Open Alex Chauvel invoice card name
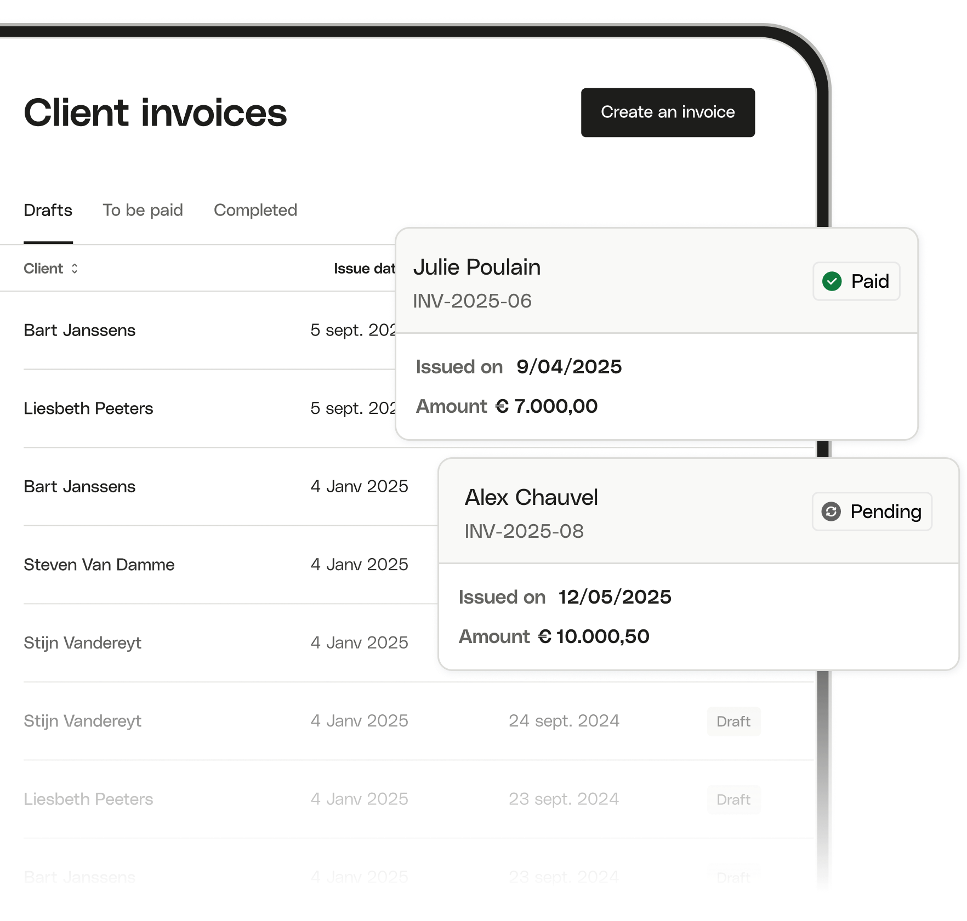This screenshot has width=967, height=921. pos(531,498)
